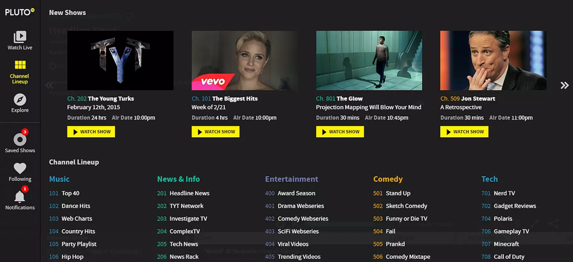The image size is (573, 262).
Task: Open channel 400 Award Season
Action: click(290, 193)
